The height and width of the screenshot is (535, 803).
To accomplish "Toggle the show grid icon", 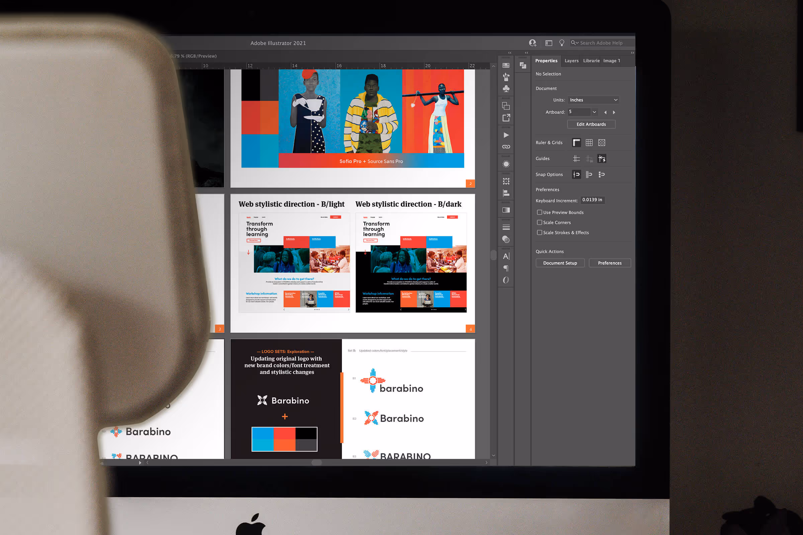I will 589,143.
